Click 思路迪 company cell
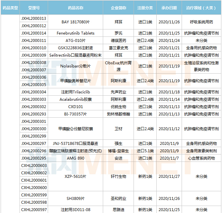The height and width of the screenshot is (213, 222). point(118,209)
